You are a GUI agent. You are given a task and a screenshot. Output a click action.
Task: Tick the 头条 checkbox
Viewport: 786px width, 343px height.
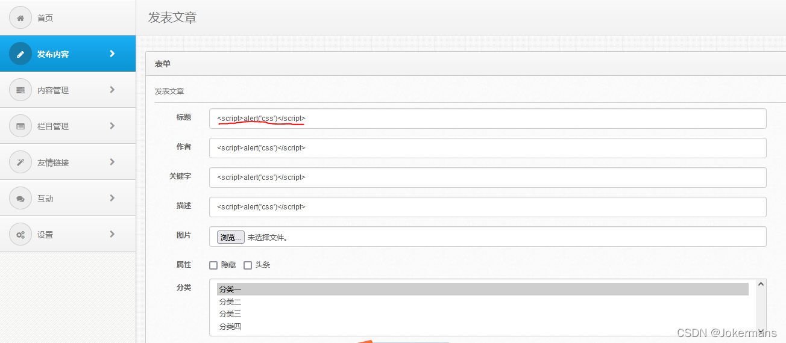click(248, 265)
